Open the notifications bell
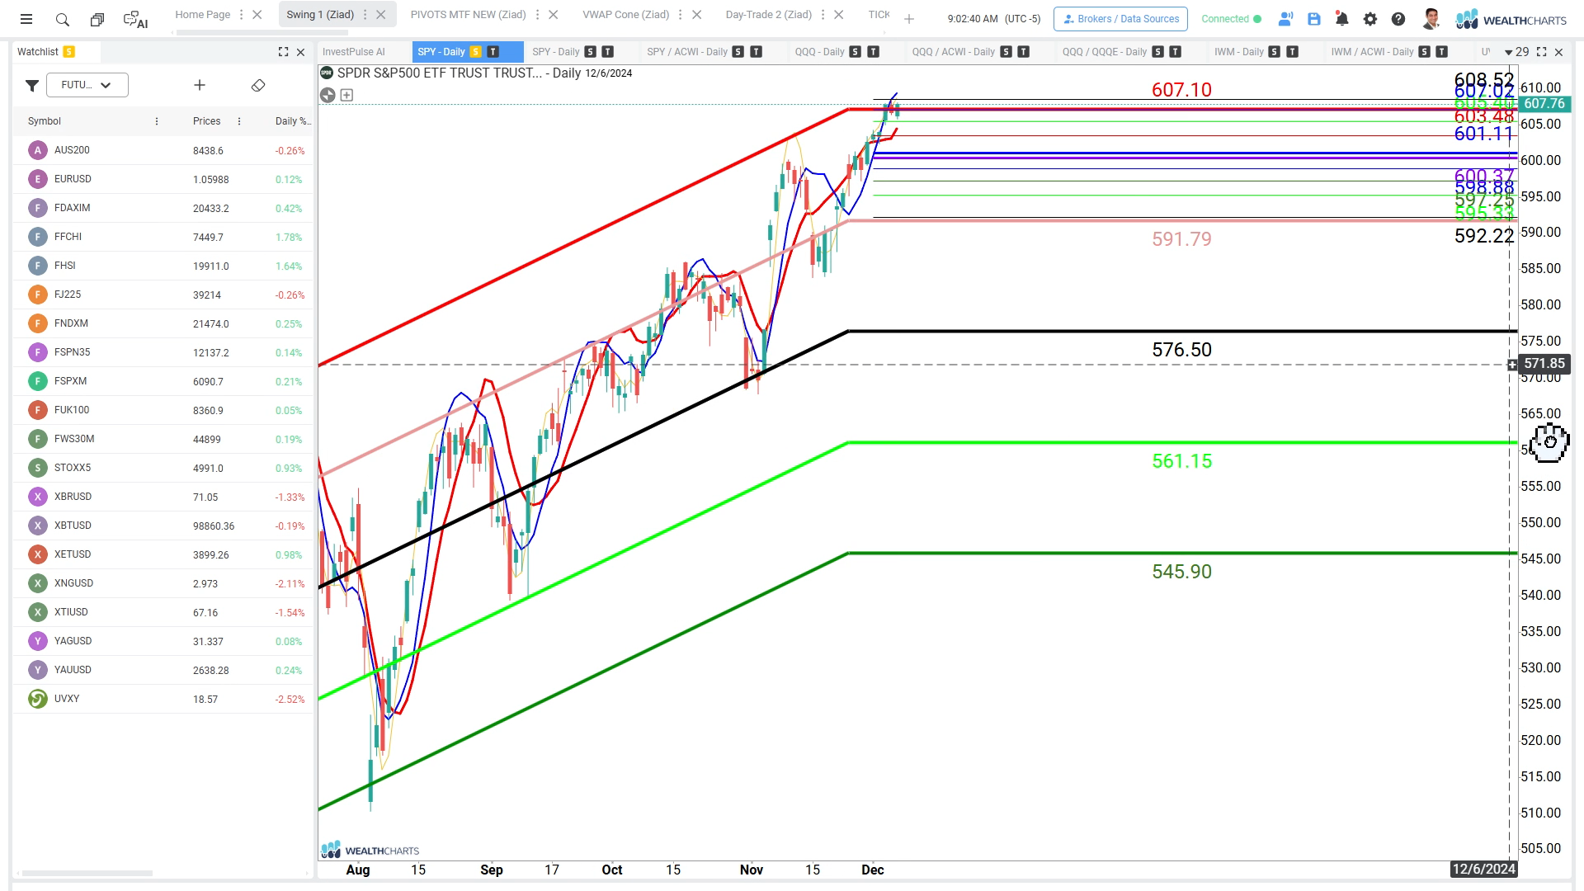Image resolution: width=1584 pixels, height=891 pixels. coord(1342,19)
